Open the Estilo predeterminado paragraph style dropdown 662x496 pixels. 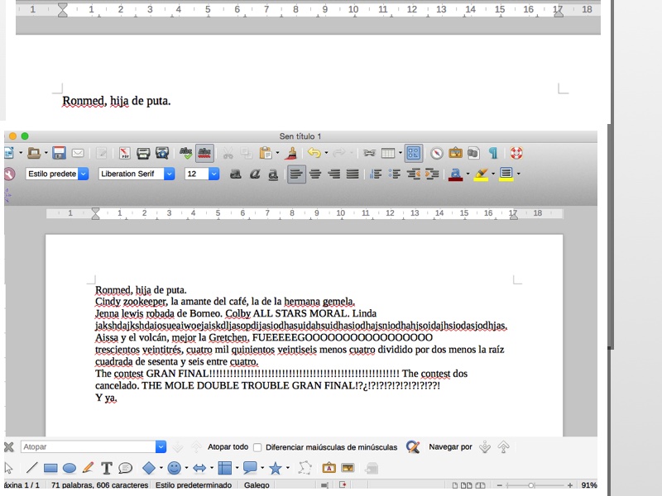click(83, 174)
